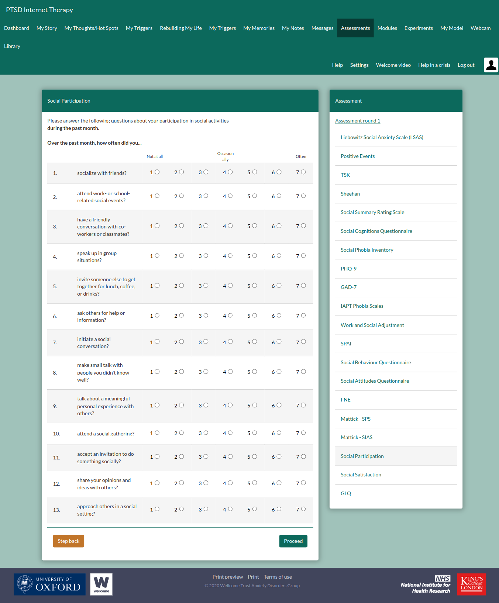This screenshot has height=603, width=499.
Task: Click Print preview in the footer
Action: [x=227, y=577]
